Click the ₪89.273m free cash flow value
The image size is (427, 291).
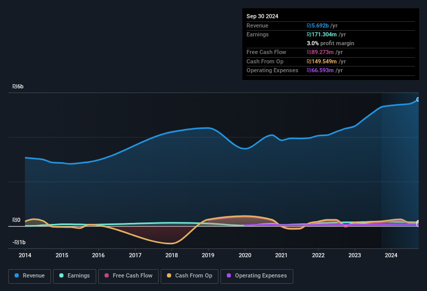pos(320,52)
